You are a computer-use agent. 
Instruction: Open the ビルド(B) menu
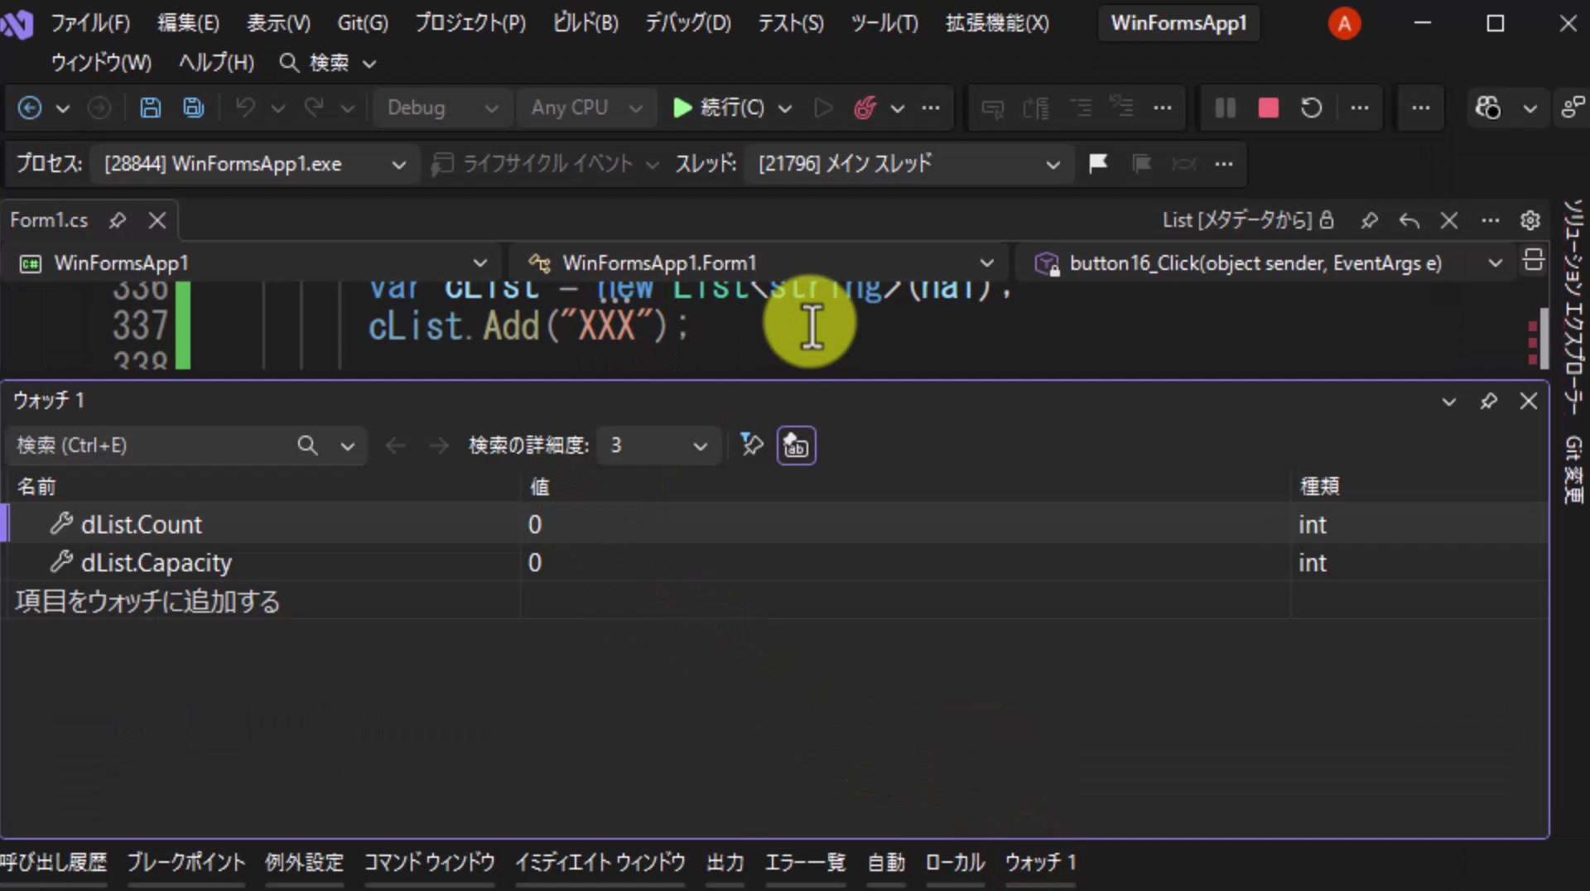coord(585,23)
